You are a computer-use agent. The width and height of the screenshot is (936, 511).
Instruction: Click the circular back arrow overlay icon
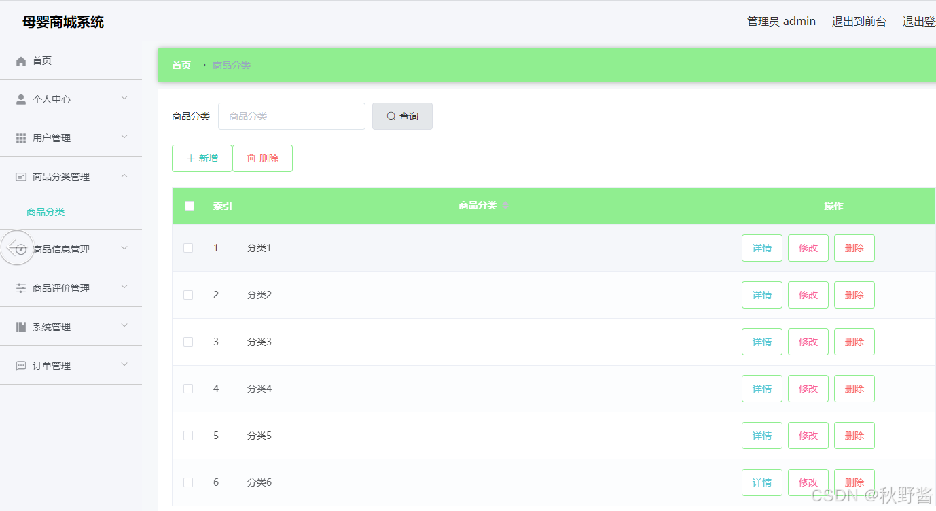coord(17,248)
